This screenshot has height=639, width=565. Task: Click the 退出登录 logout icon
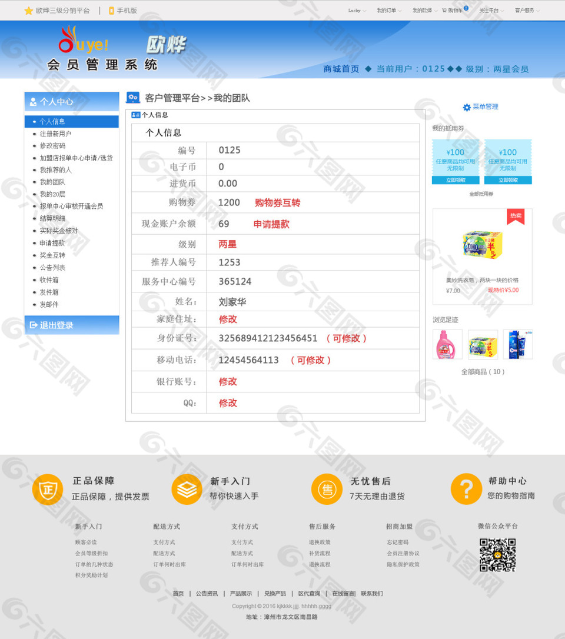[x=34, y=325]
